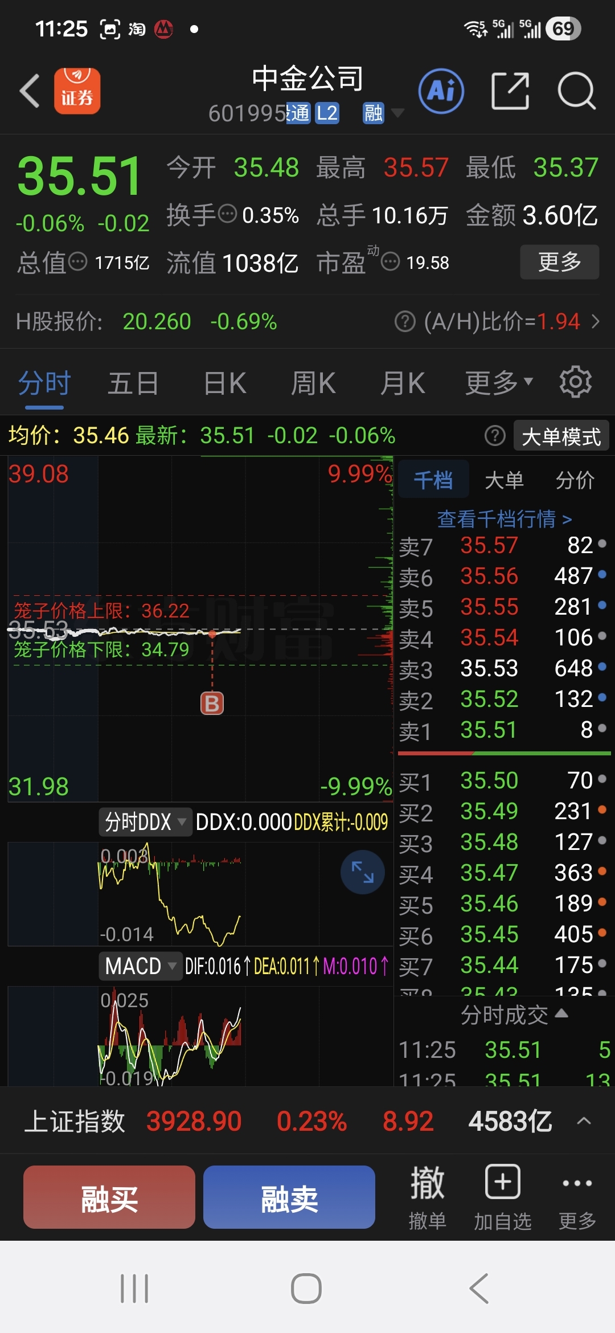Tap Android recent apps navigation button
Screen dimensions: 615x1333
pyautogui.click(x=134, y=1289)
